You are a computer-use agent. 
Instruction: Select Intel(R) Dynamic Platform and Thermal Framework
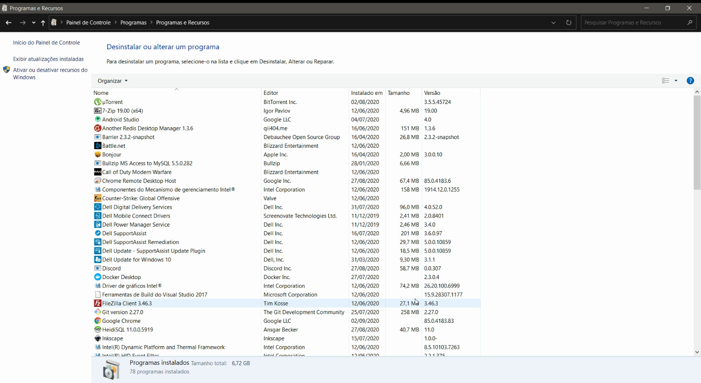click(x=286, y=347)
